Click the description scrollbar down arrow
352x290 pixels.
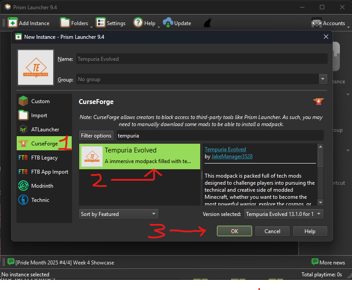(x=321, y=202)
